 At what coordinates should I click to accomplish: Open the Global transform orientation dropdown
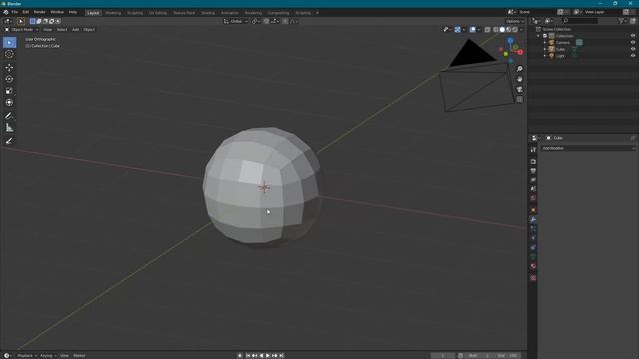(236, 21)
